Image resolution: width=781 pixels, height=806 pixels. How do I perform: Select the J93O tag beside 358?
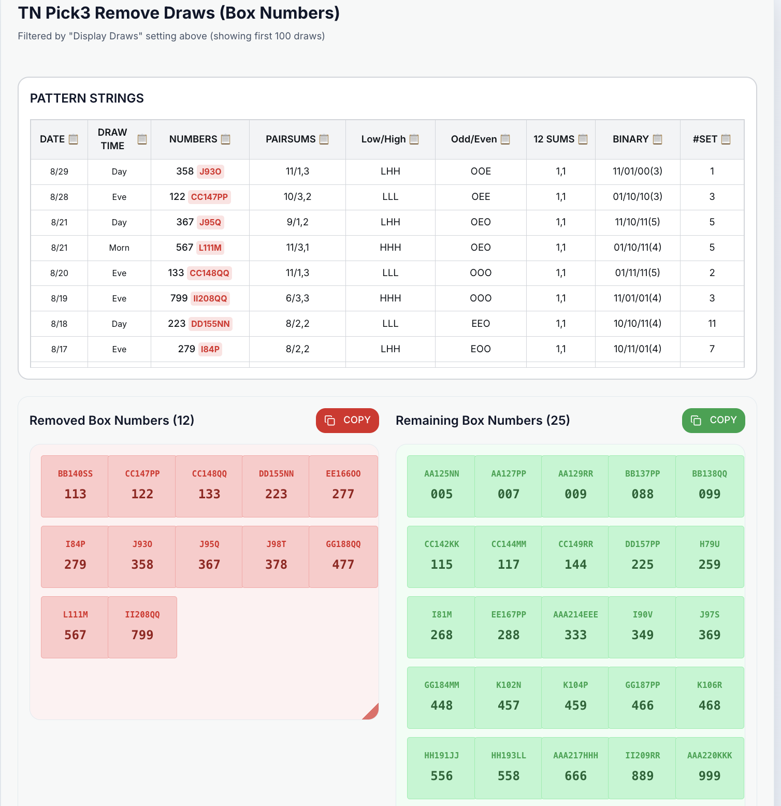210,171
